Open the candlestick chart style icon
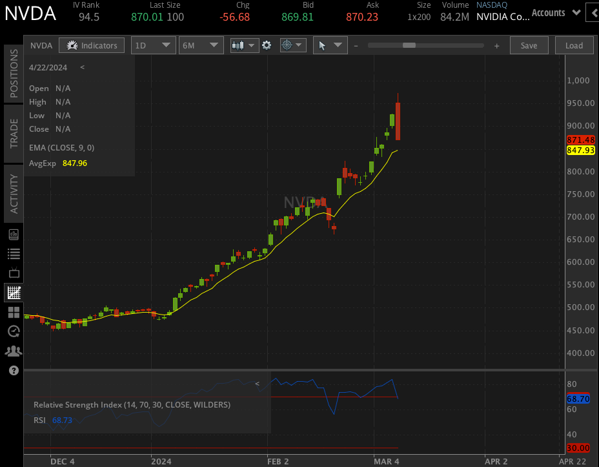 [x=239, y=45]
